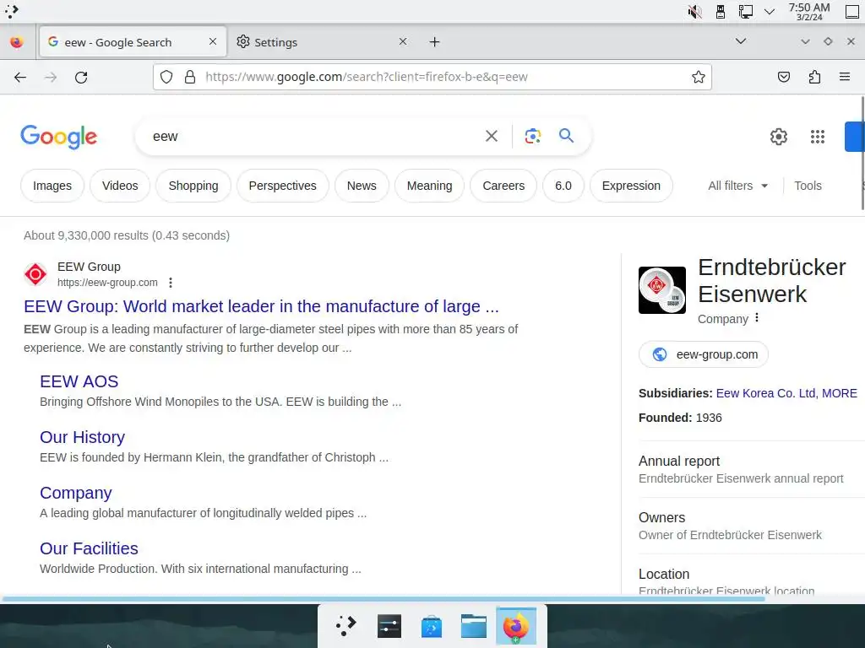Expand the system tray hidden icons arrow
Viewport: 865px width, 648px height.
770,12
